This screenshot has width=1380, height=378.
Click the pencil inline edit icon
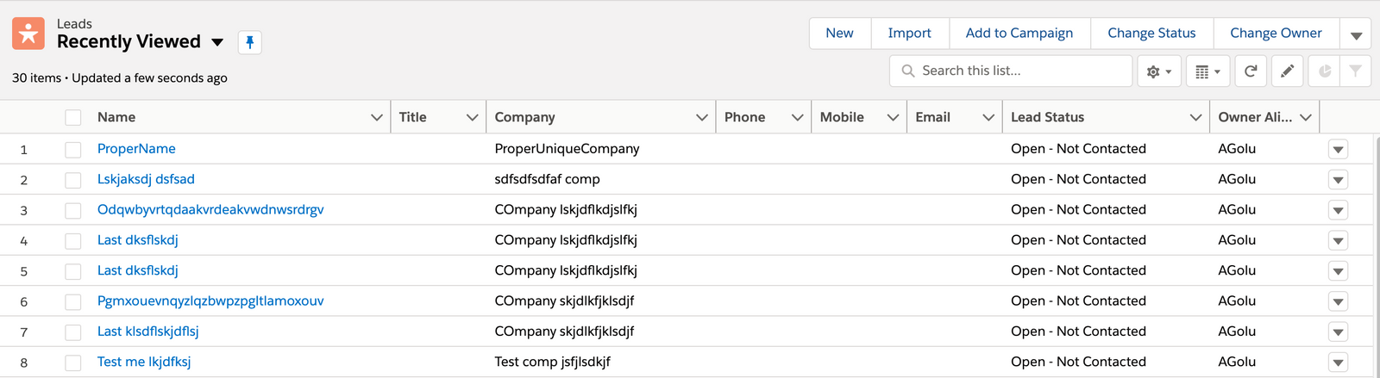click(1287, 71)
